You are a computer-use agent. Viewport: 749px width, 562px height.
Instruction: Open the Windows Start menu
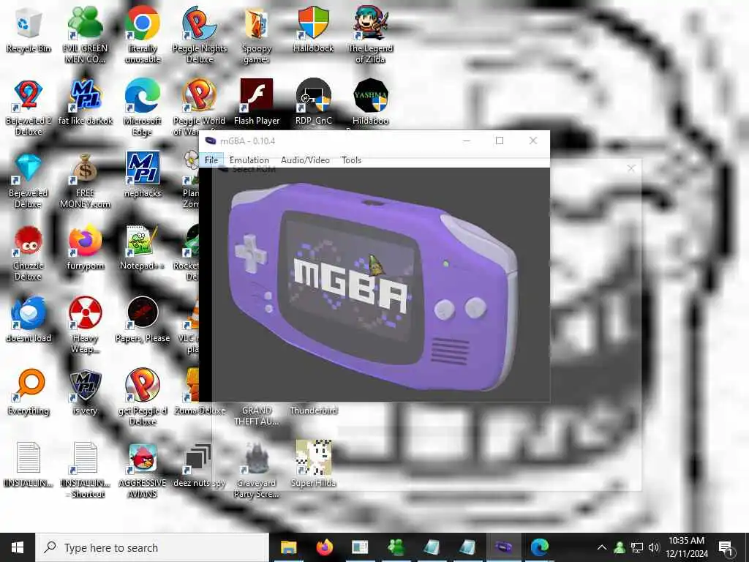tap(18, 547)
